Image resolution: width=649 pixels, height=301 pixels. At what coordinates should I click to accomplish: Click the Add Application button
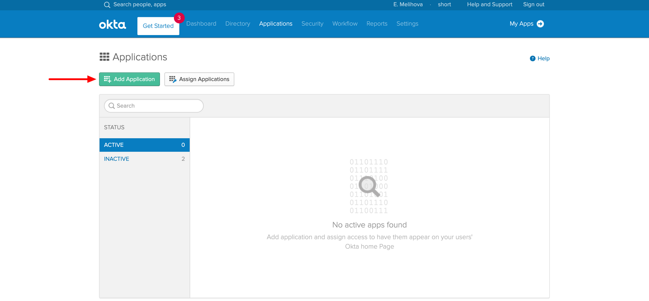point(129,79)
